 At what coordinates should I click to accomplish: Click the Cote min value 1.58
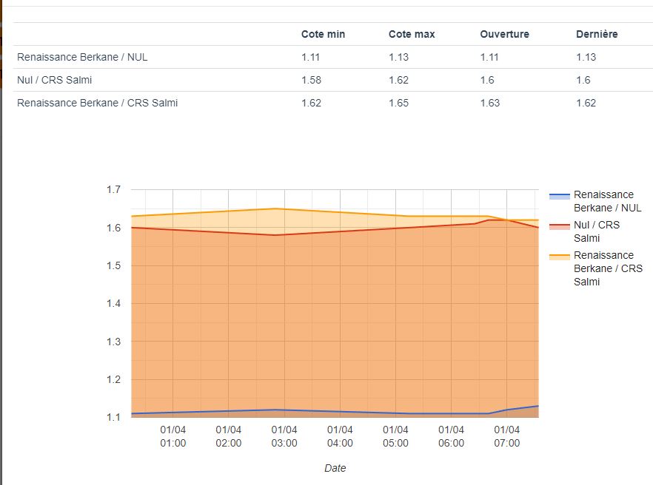[311, 80]
